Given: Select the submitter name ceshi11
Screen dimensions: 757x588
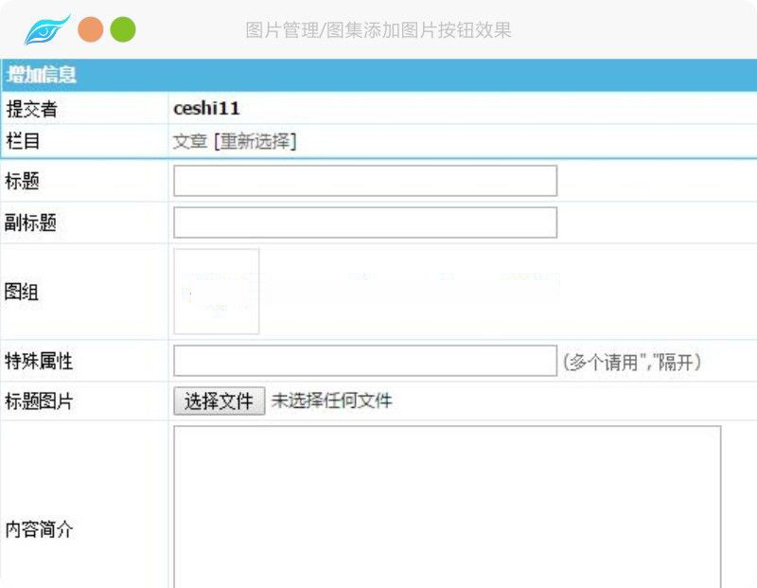Looking at the screenshot, I should click(x=206, y=108).
